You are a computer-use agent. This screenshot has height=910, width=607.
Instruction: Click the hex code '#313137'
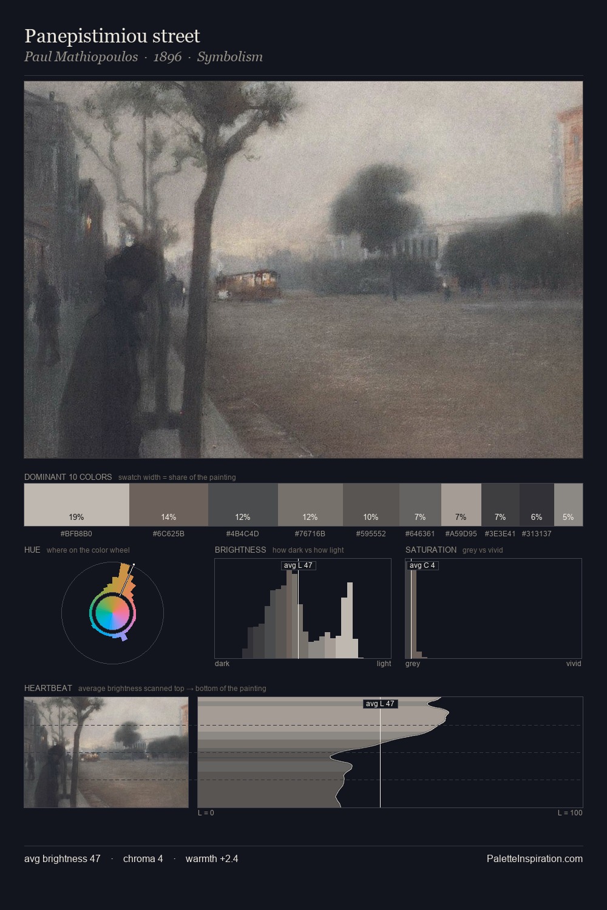click(x=537, y=534)
